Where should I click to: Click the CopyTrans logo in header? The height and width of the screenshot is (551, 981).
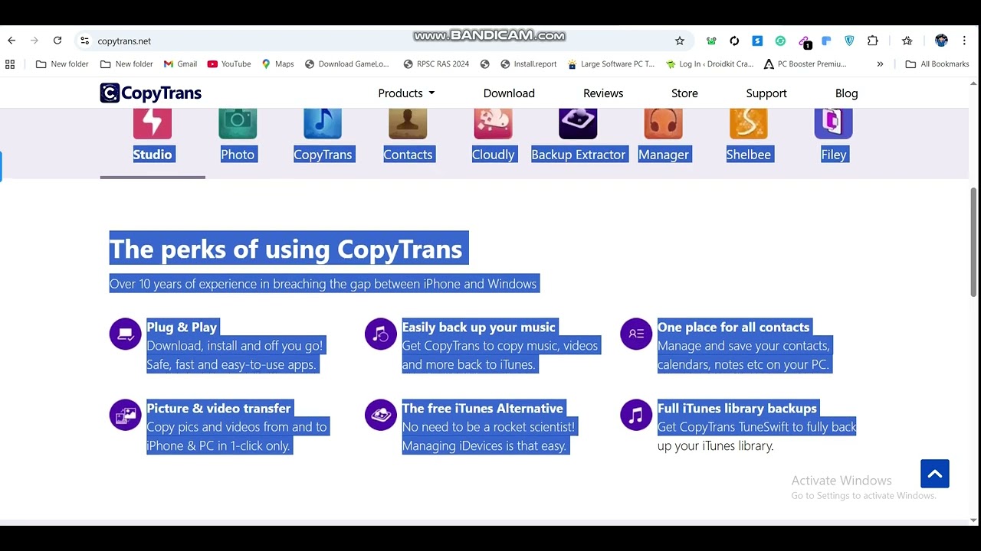click(x=150, y=93)
